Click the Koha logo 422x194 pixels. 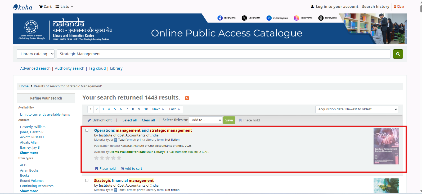23,7
